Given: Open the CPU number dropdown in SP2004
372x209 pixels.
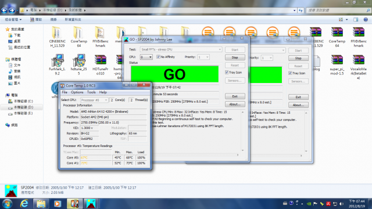Looking at the screenshot, I should click(x=146, y=57).
